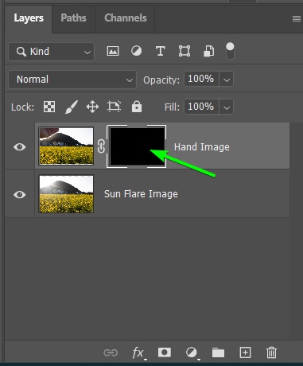Filter layers for shape layers
This screenshot has width=303, height=366.
tap(185, 51)
